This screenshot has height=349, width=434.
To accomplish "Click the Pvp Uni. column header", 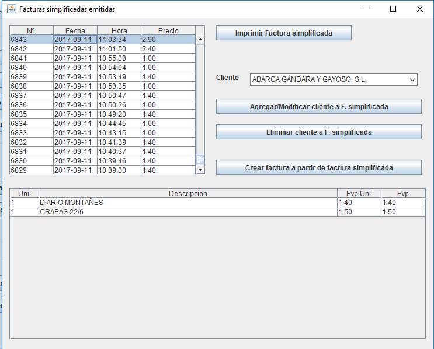I will [x=359, y=194].
